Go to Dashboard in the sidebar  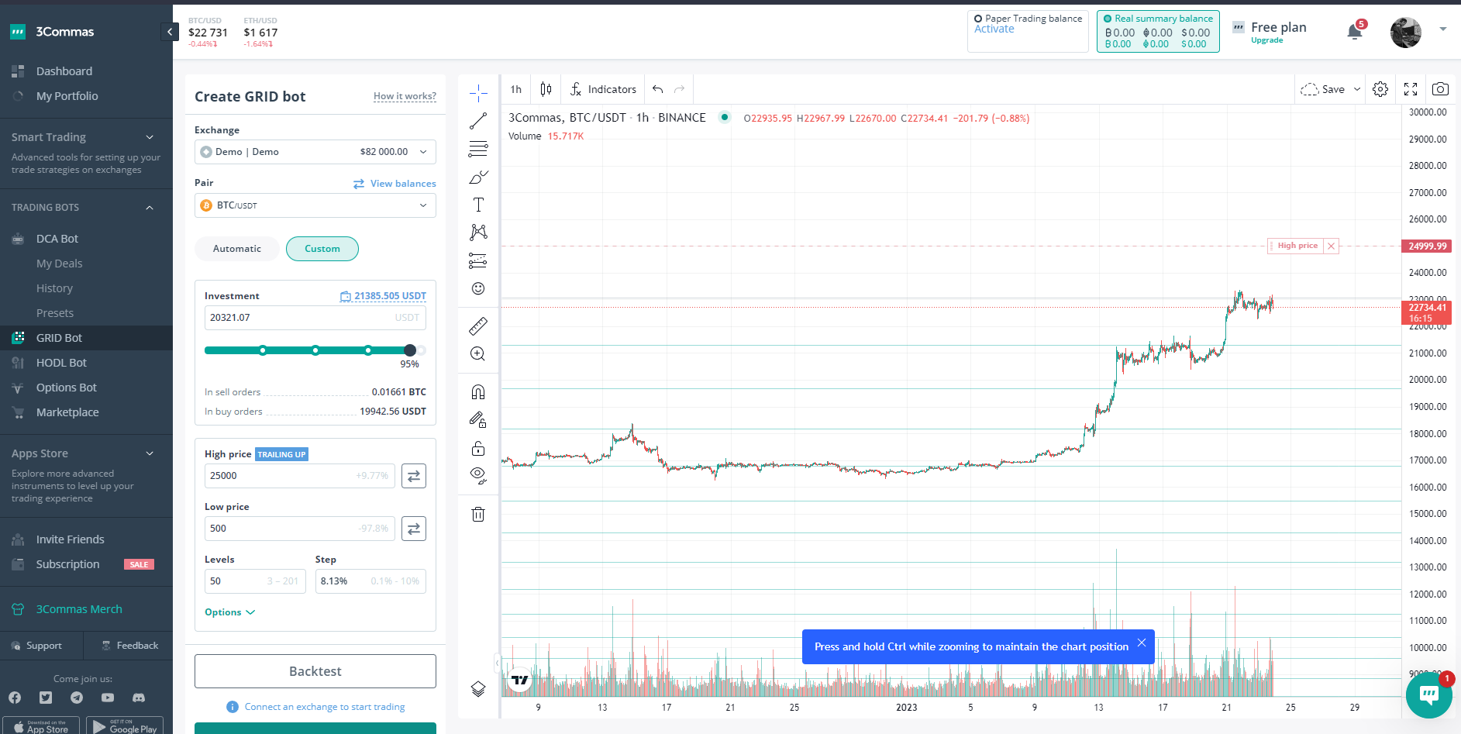click(x=64, y=71)
